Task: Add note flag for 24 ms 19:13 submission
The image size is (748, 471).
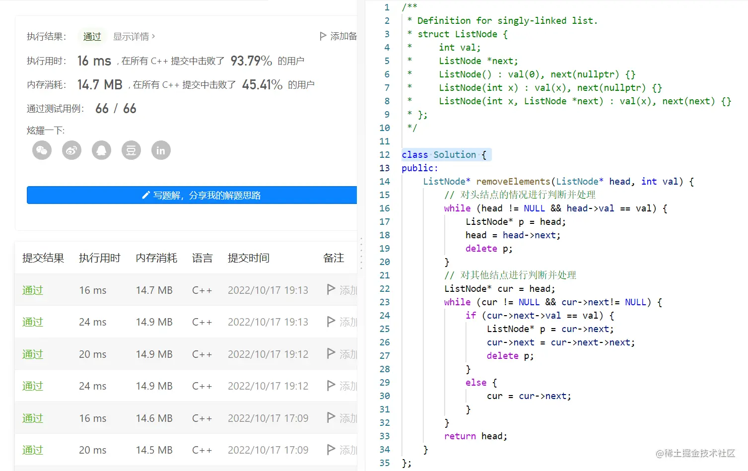Action: pos(331,322)
